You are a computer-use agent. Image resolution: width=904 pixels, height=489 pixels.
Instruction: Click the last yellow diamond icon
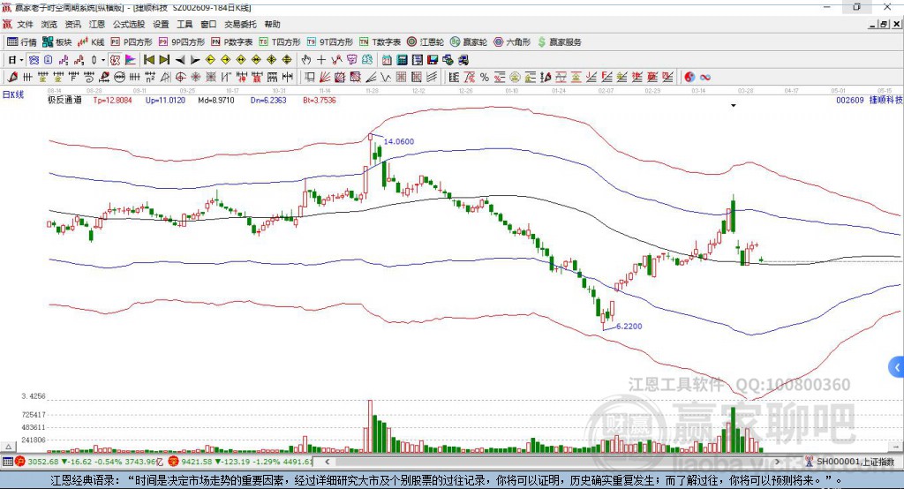pos(287,60)
